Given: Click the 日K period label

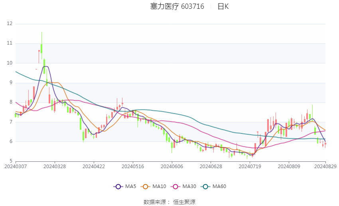Looking at the screenshot, I should point(223,6).
